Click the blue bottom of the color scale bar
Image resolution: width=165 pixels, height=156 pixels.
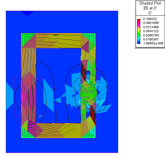[139, 43]
